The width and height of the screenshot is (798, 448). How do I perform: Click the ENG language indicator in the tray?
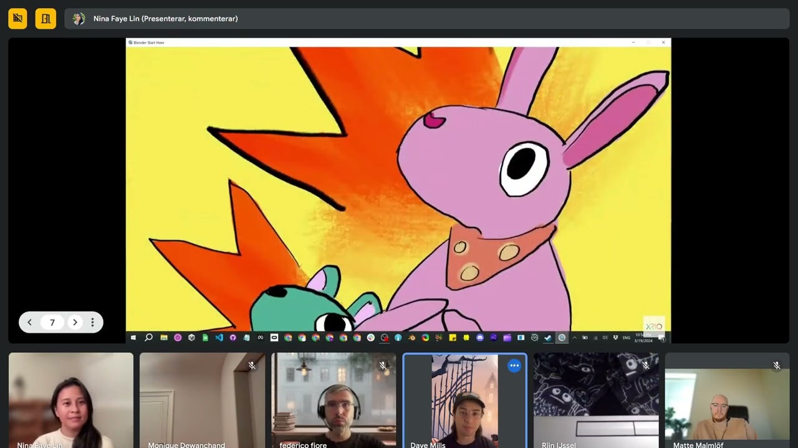point(626,338)
